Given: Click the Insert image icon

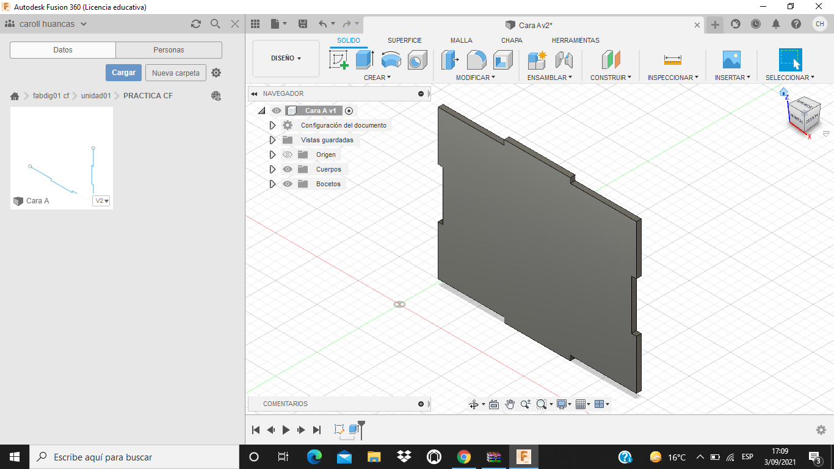Looking at the screenshot, I should 731,60.
